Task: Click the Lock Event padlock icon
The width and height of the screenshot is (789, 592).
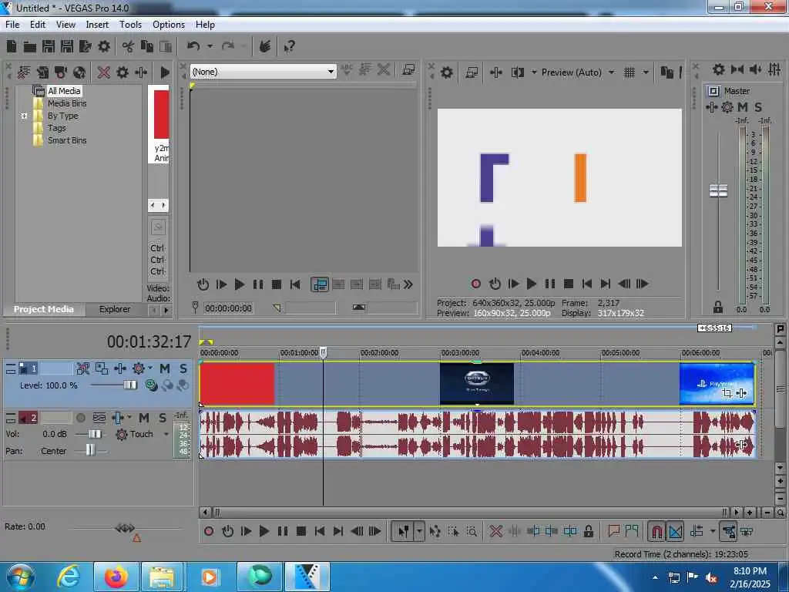Action: 588,531
